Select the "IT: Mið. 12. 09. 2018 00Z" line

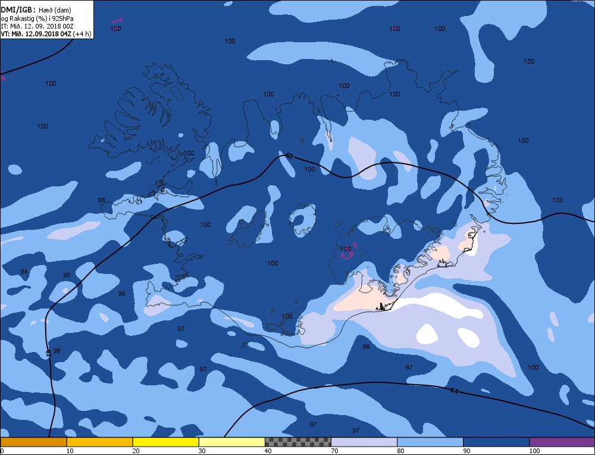tap(37, 26)
